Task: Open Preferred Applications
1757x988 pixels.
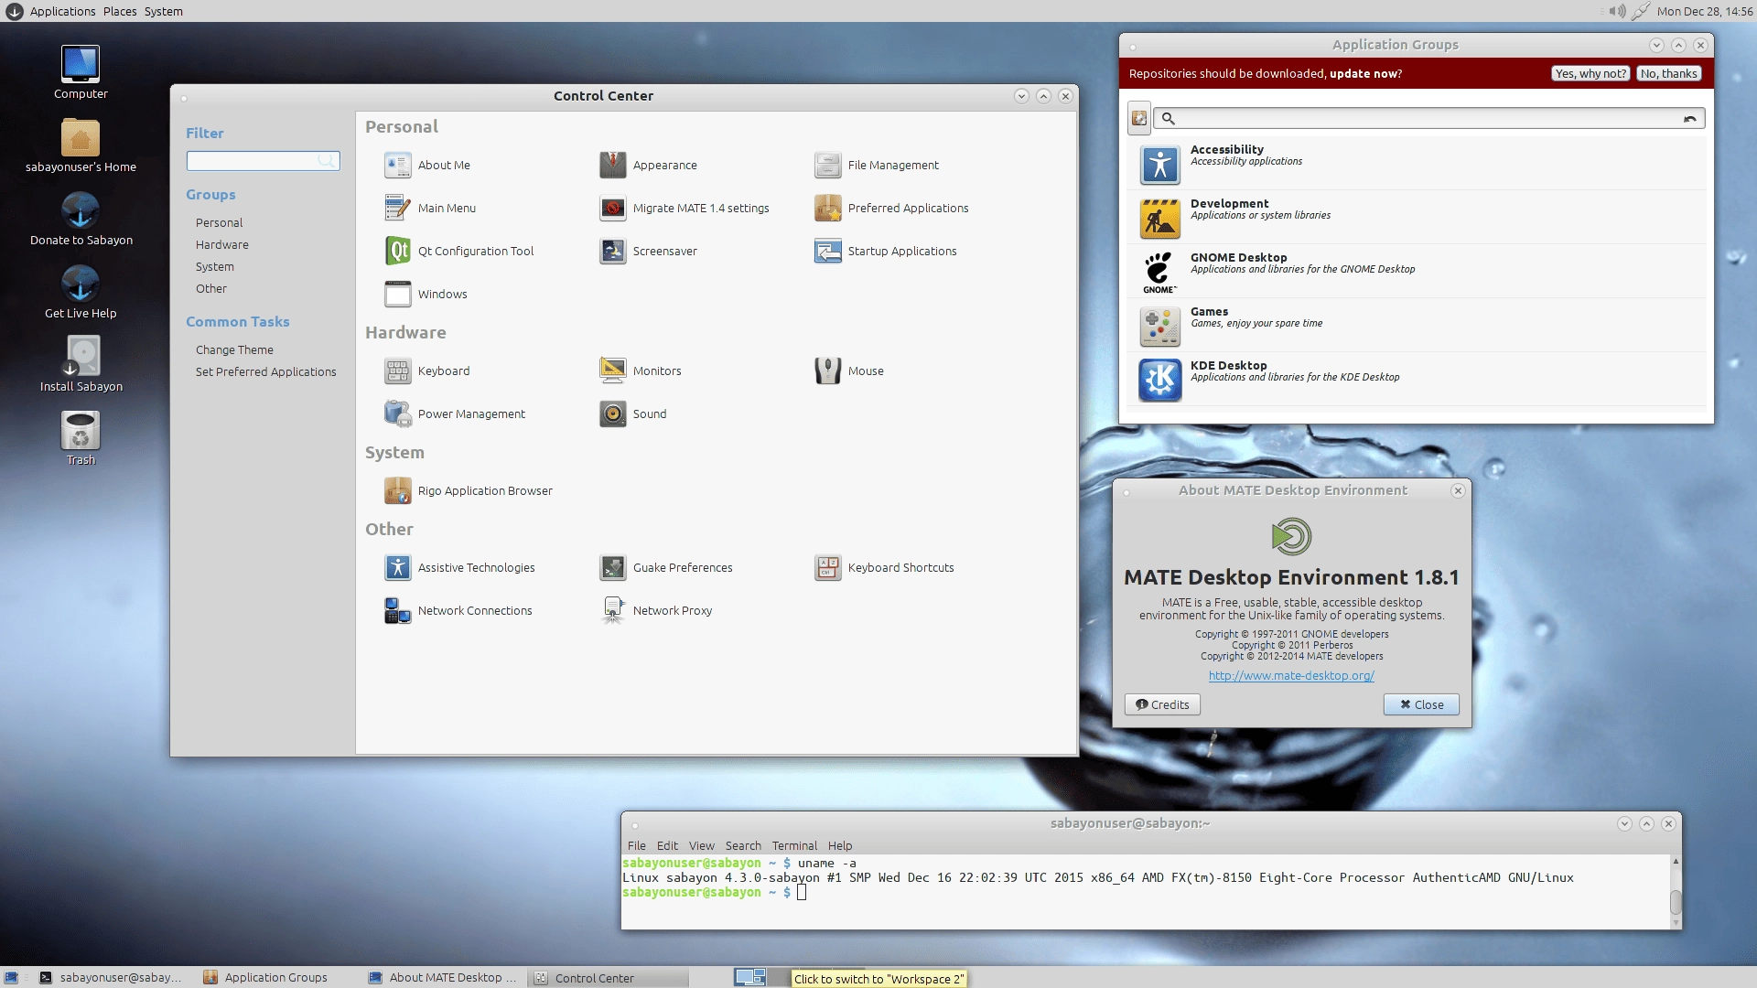Action: pyautogui.click(x=891, y=209)
